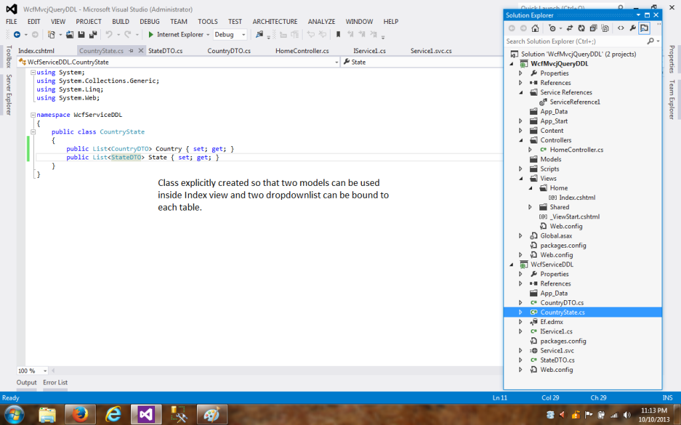Select IService1.cs in Solution Explorer

click(557, 331)
